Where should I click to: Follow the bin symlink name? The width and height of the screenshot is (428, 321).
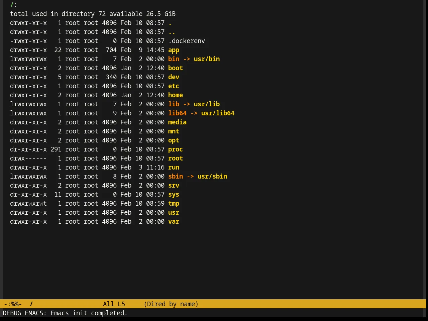(174, 59)
